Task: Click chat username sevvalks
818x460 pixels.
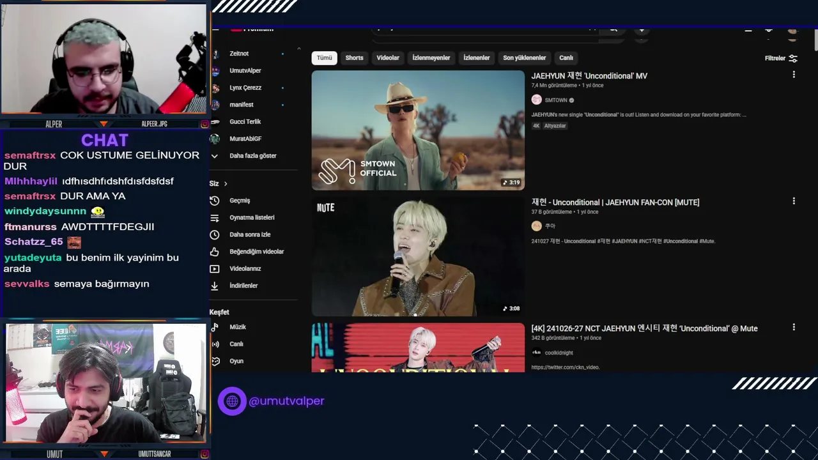Action: [x=27, y=284]
